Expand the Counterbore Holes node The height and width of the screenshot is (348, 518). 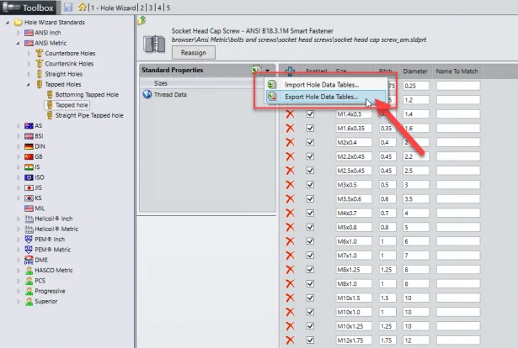pos(29,53)
